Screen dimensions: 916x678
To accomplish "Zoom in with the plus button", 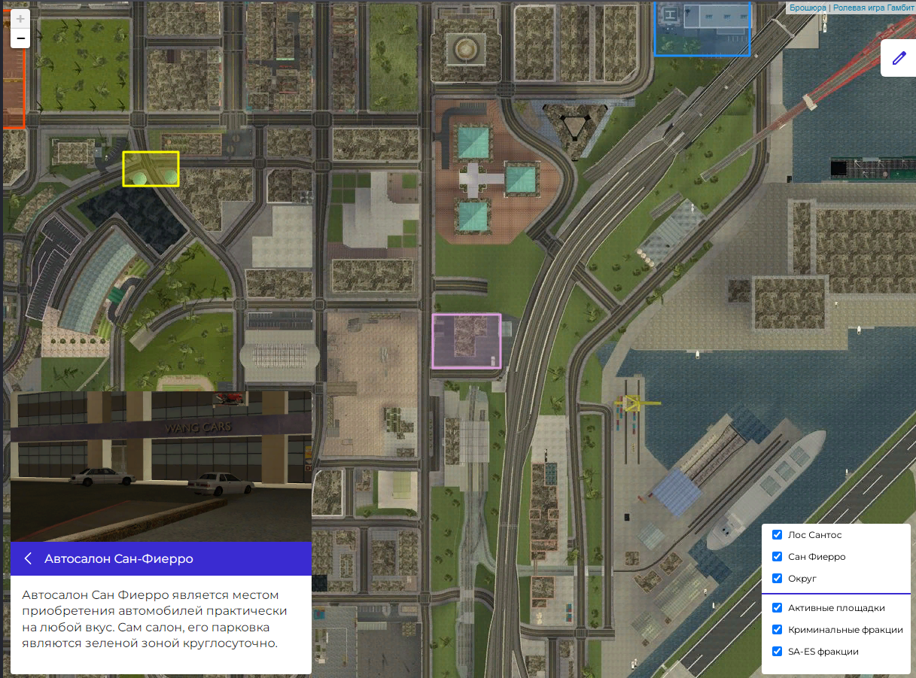I will point(20,18).
